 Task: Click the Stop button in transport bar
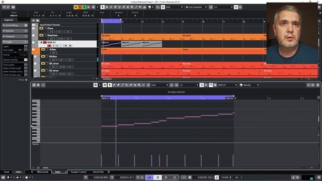coord(157,177)
